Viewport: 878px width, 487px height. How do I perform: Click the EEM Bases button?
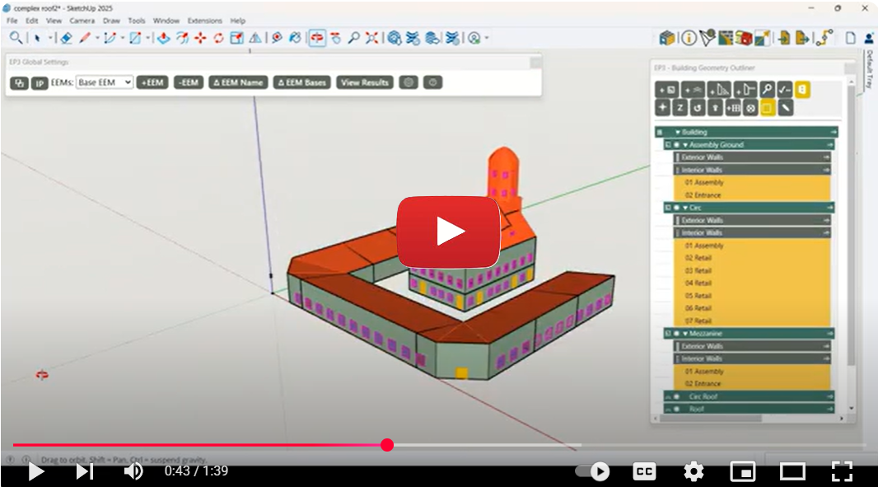(301, 83)
